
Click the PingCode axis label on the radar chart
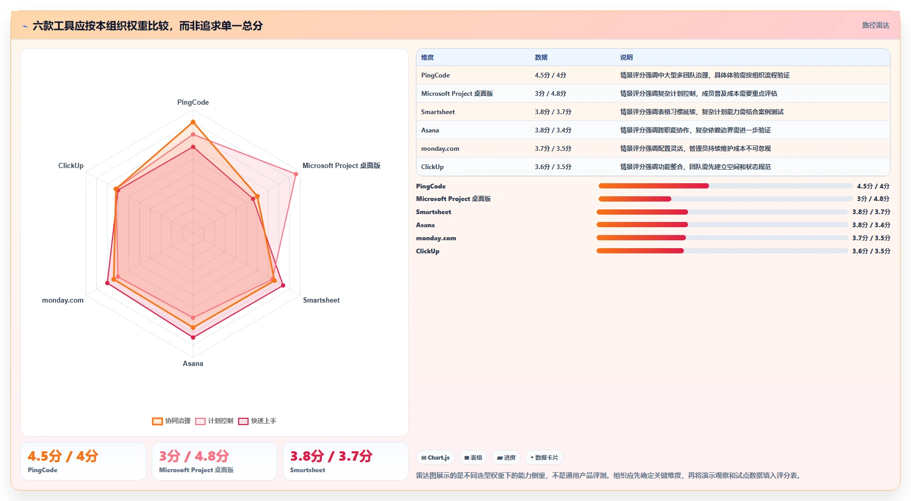pyautogui.click(x=193, y=102)
